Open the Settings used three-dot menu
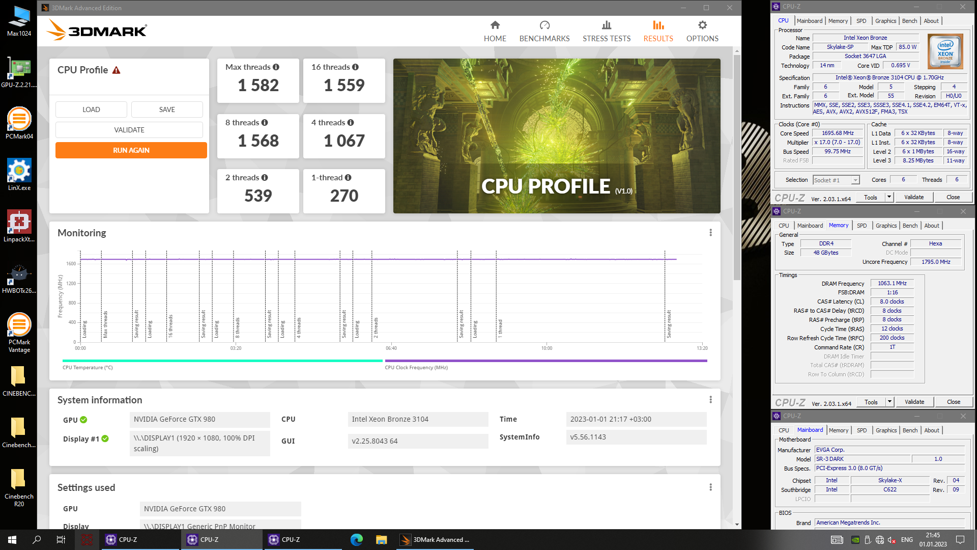This screenshot has height=550, width=977. [710, 487]
